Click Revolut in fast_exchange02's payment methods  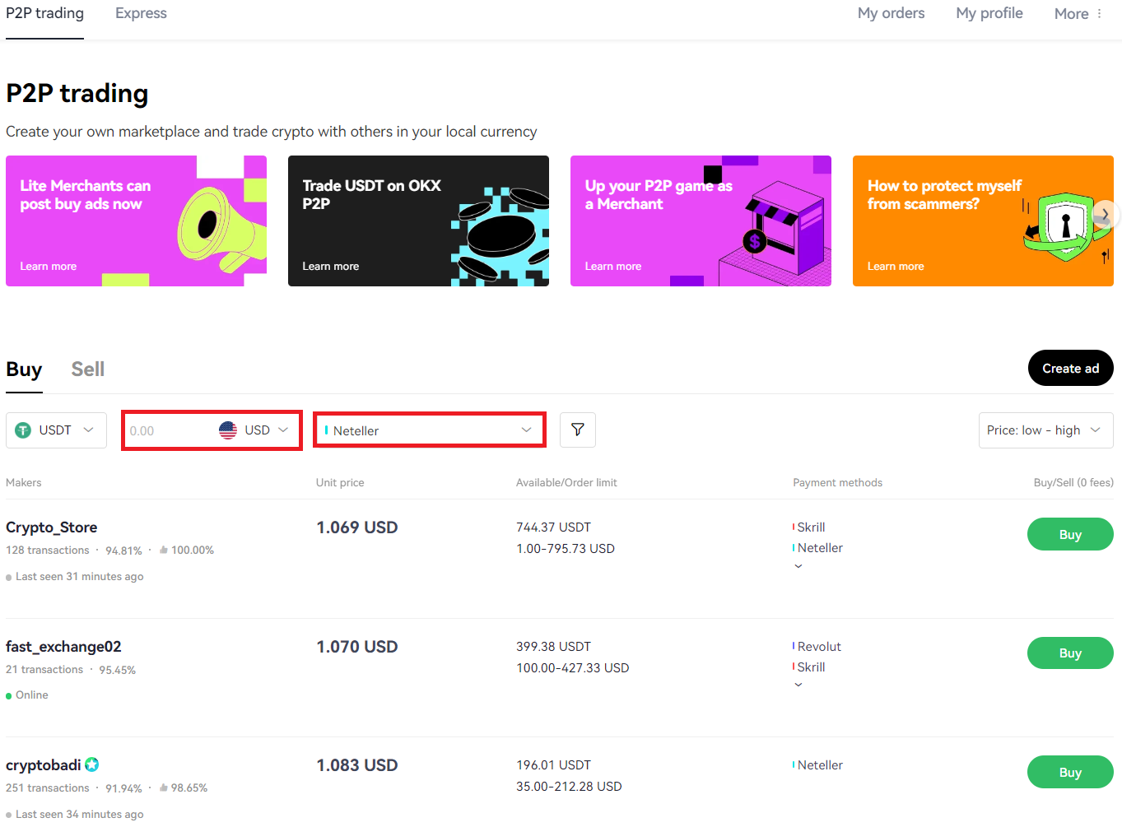pyautogui.click(x=819, y=647)
